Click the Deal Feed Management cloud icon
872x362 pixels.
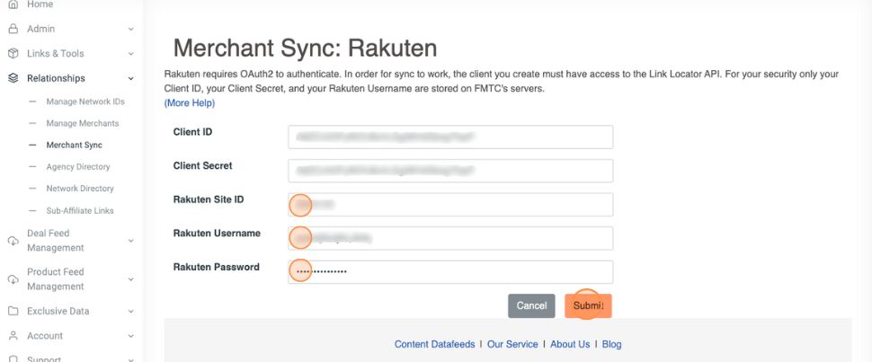tap(13, 241)
